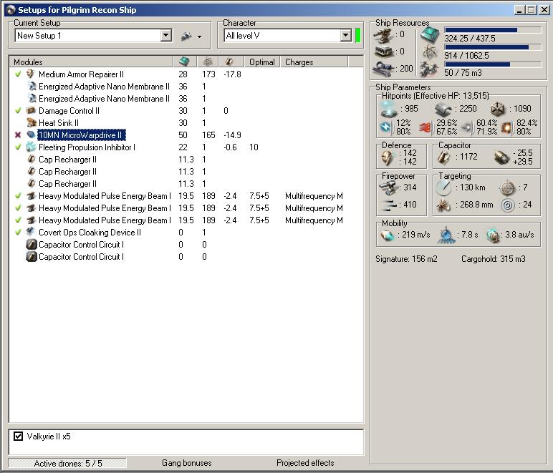Click the armor hitpoints icon showing 2250
The width and height of the screenshot is (553, 473).
tap(443, 109)
